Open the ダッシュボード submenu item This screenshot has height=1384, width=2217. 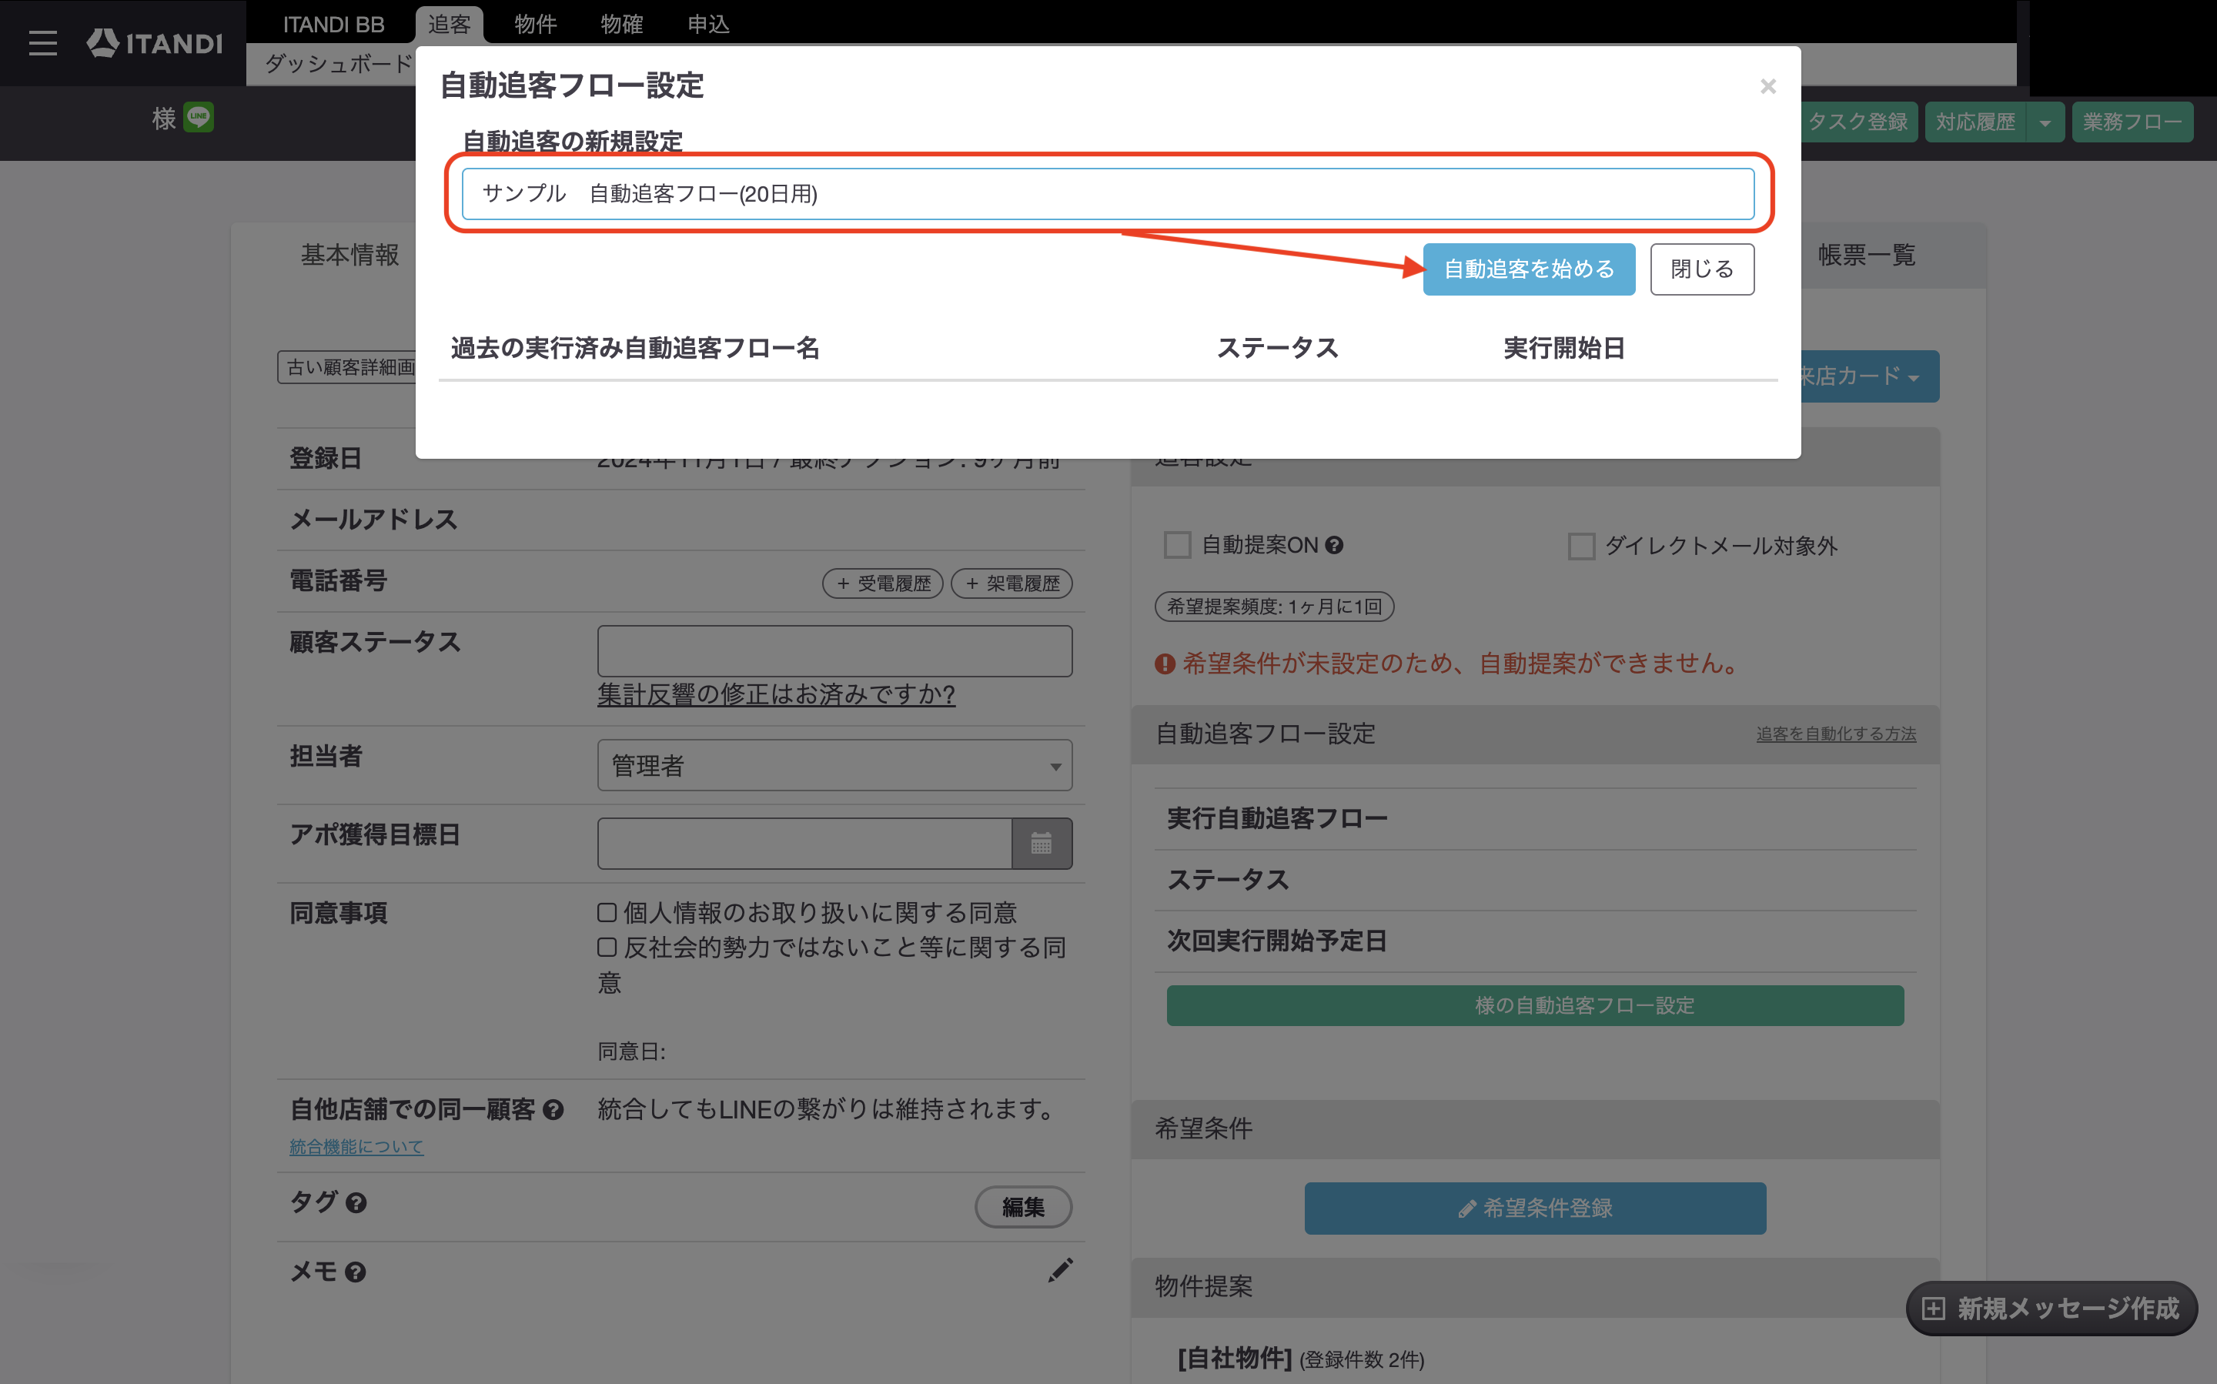[339, 64]
